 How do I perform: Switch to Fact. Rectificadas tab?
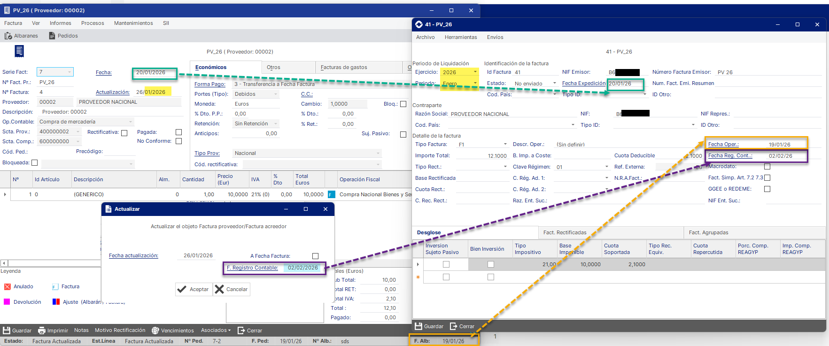(x=611, y=232)
